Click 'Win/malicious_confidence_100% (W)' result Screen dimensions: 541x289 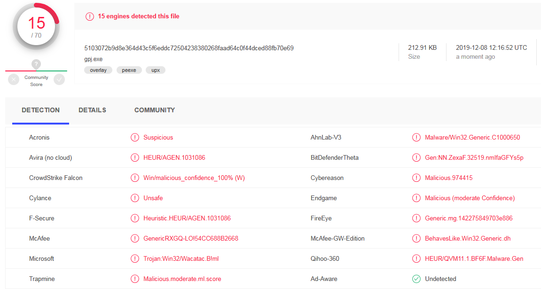click(x=194, y=178)
